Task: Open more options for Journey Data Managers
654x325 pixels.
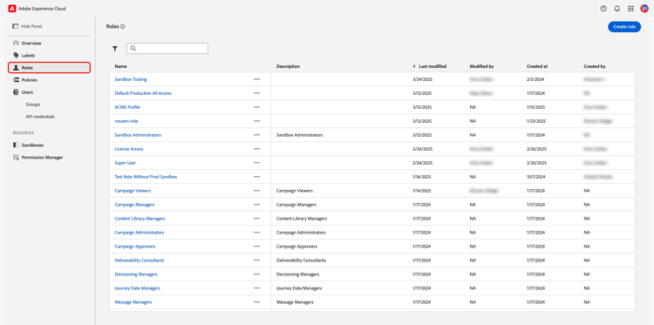Action: [256, 288]
